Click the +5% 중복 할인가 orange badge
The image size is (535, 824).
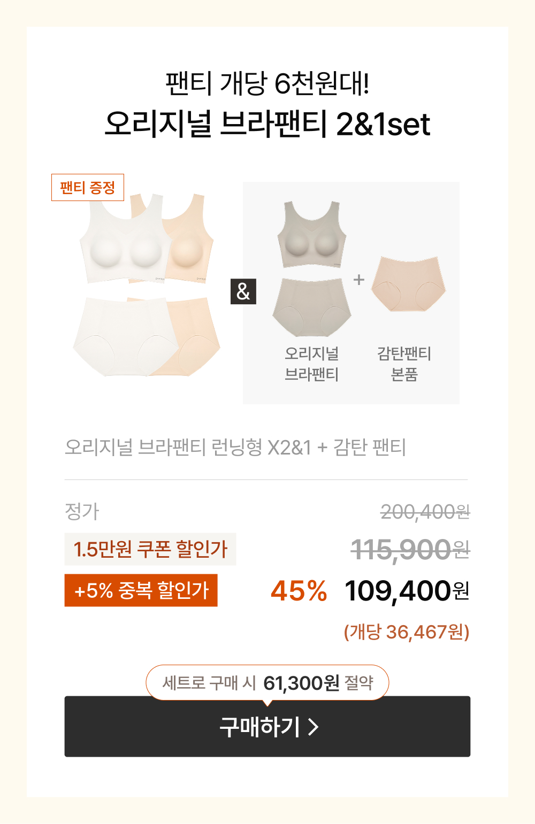[x=141, y=590]
